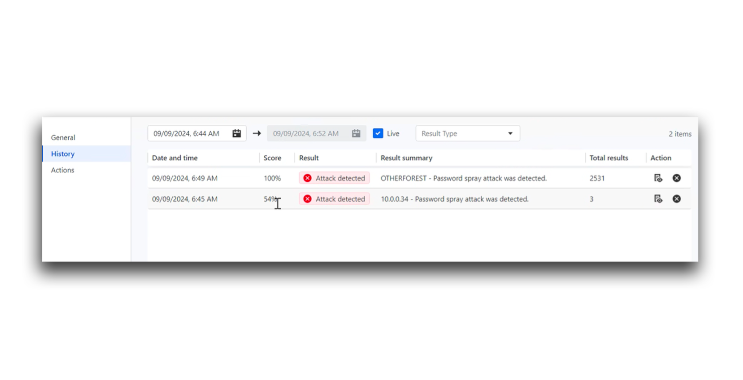View results report for the 10.0.0.34 detection
743x380 pixels.
658,199
